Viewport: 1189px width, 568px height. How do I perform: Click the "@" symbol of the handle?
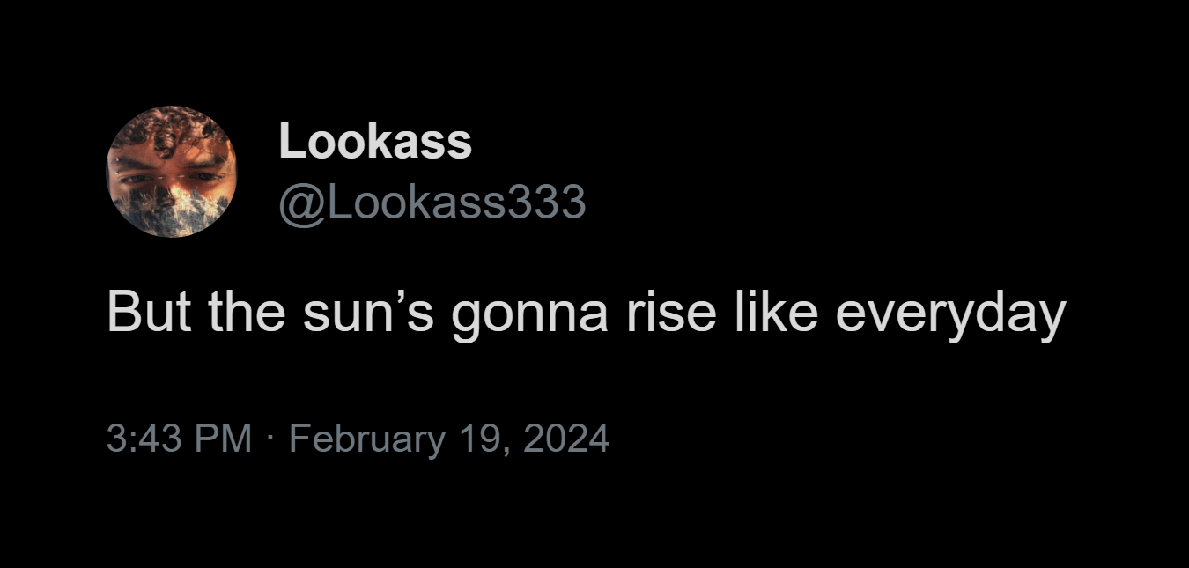pos(296,204)
